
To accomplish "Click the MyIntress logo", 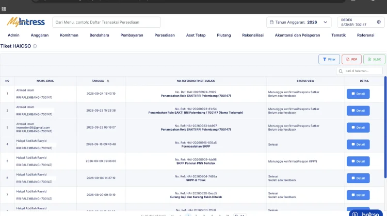I will tap(26, 22).
